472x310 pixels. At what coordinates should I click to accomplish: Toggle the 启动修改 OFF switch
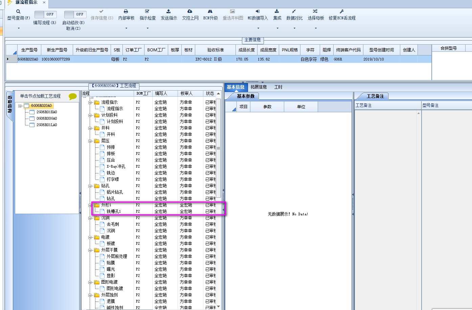pyautogui.click(x=75, y=14)
